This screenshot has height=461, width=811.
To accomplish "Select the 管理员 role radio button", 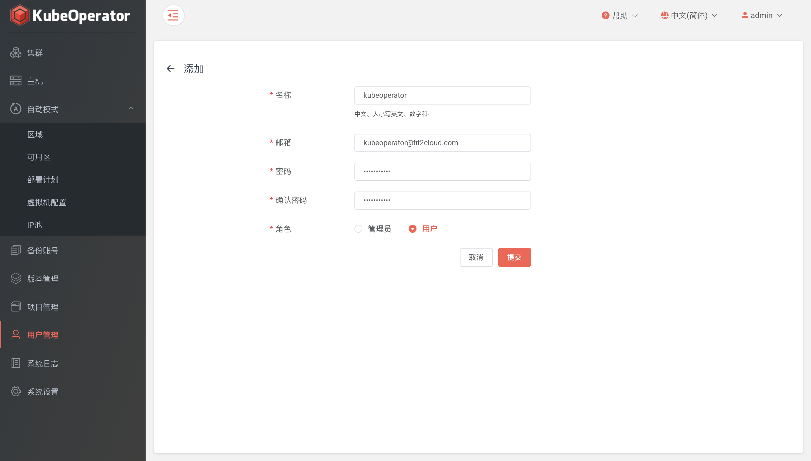I will (358, 229).
